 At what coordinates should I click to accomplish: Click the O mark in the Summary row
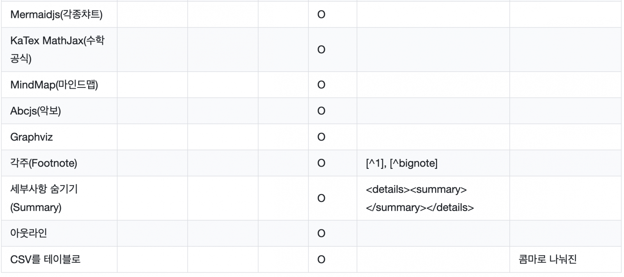(x=321, y=198)
